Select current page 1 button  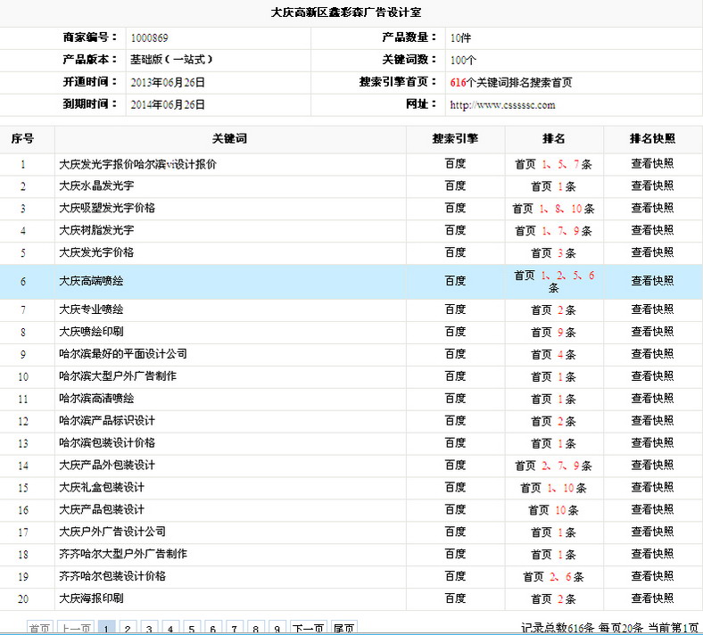click(106, 628)
